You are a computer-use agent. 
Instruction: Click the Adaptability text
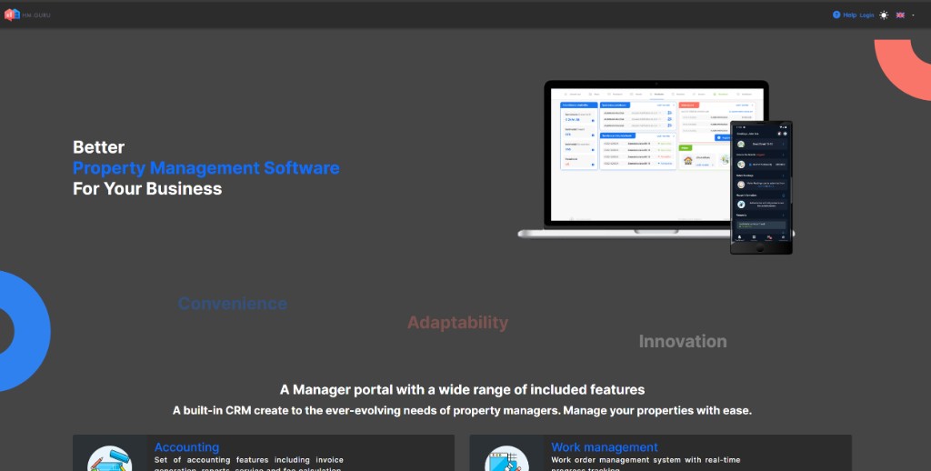(458, 323)
